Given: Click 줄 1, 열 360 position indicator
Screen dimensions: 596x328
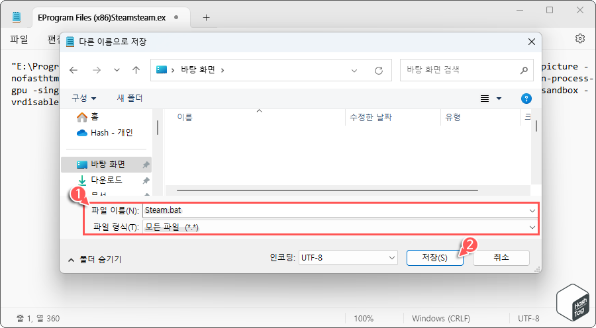Looking at the screenshot, I should (38, 319).
